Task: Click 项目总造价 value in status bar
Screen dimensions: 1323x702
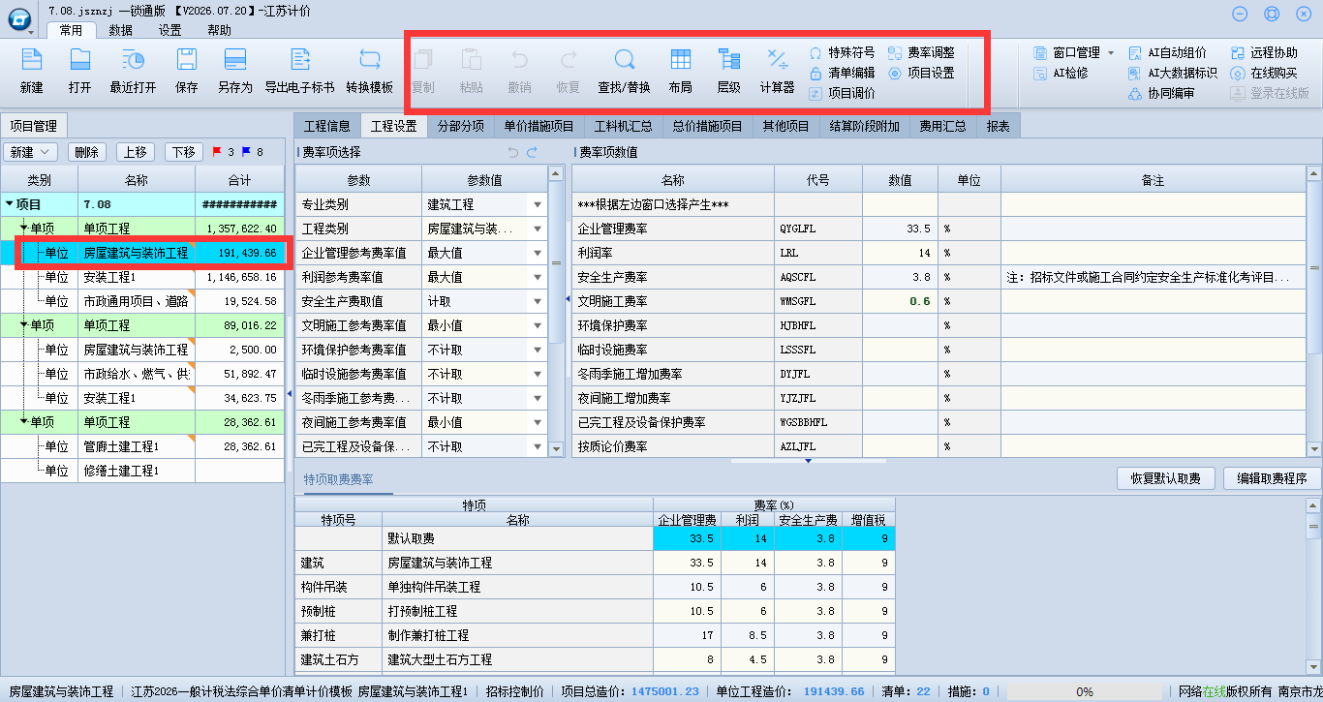Action: pyautogui.click(x=664, y=692)
